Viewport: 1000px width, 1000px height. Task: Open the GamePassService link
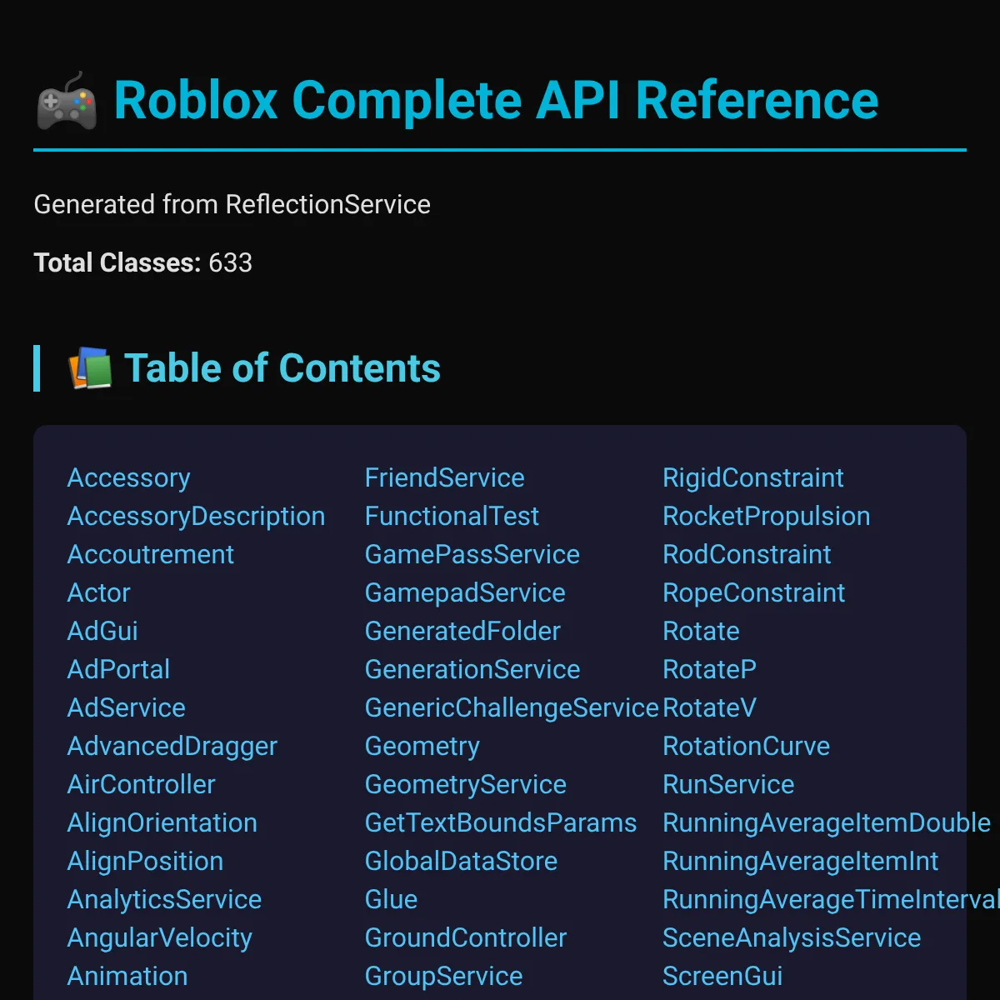(x=472, y=555)
